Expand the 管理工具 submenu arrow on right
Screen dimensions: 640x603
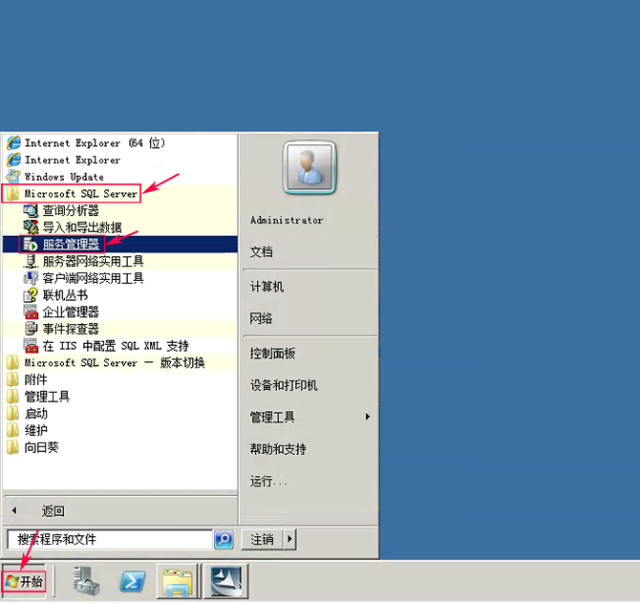coord(367,417)
